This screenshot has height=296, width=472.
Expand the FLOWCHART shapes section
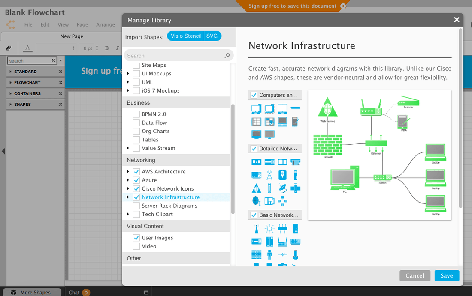click(x=11, y=82)
